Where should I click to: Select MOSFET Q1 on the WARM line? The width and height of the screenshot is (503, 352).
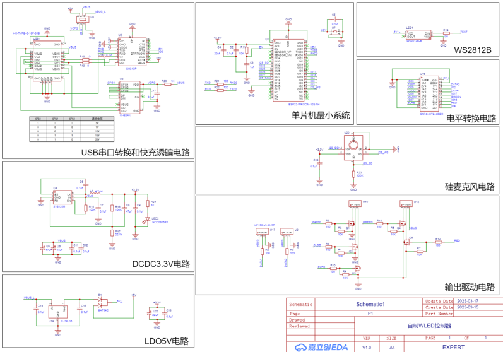[352, 223]
